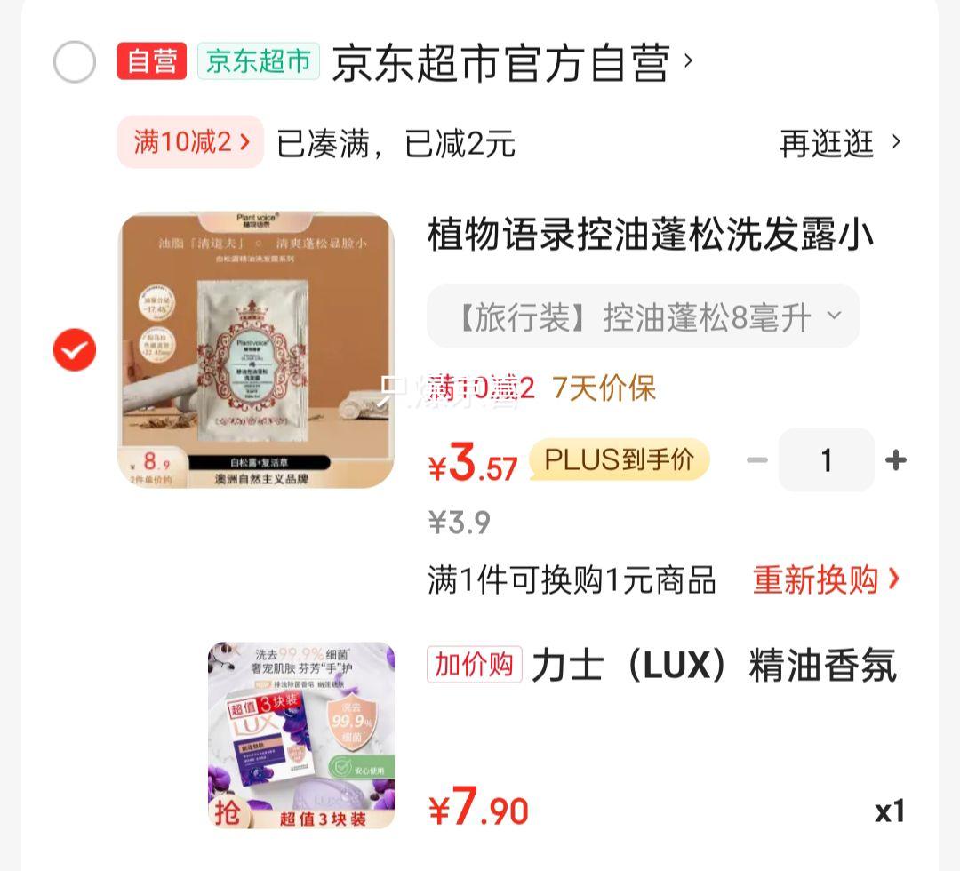
Task: Tap 再逛逛 to browse more
Action: click(840, 143)
